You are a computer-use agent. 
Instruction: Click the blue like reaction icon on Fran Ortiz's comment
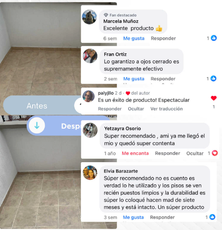(213, 78)
